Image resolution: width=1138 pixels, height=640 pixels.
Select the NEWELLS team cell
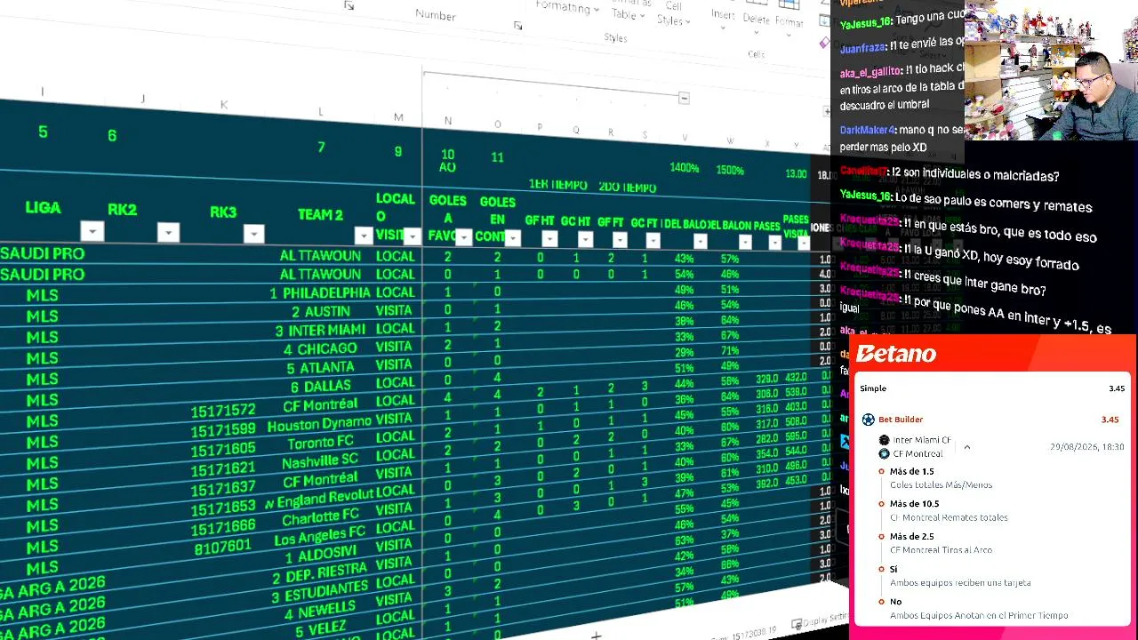pyautogui.click(x=320, y=612)
